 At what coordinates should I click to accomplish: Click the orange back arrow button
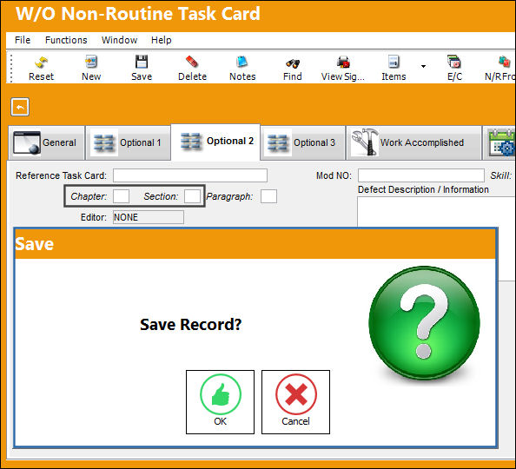(x=20, y=107)
